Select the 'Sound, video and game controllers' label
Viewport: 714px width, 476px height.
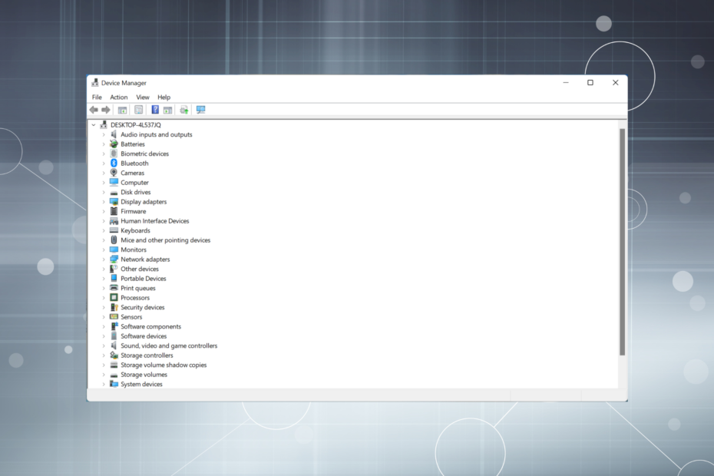pos(169,345)
